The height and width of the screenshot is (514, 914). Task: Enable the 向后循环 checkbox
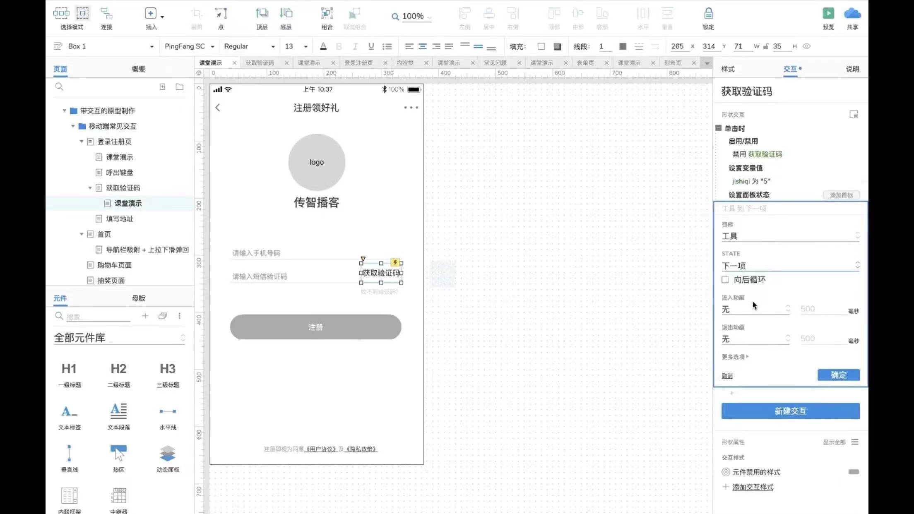pos(725,280)
